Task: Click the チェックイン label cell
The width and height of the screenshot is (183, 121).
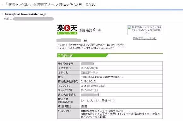Action: [69, 86]
